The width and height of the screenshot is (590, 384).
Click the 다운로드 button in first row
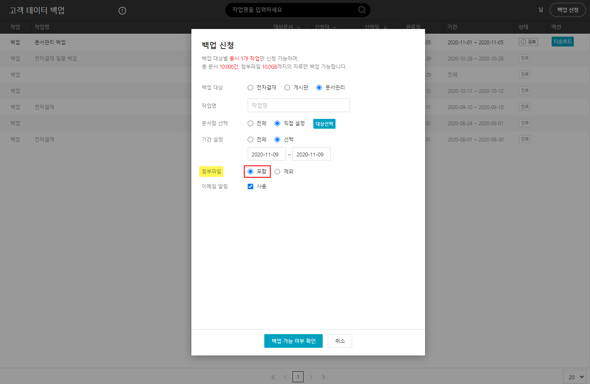562,42
